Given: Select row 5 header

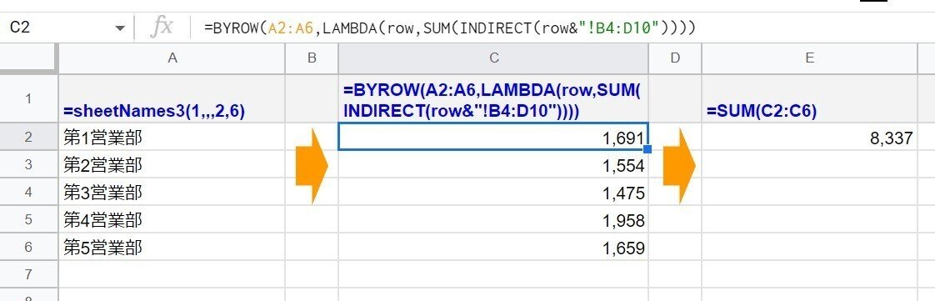Looking at the screenshot, I should [28, 219].
